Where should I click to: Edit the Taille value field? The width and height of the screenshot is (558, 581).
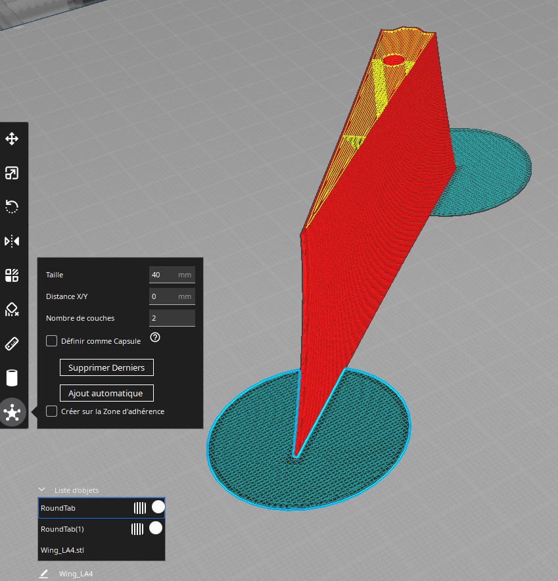tap(172, 275)
